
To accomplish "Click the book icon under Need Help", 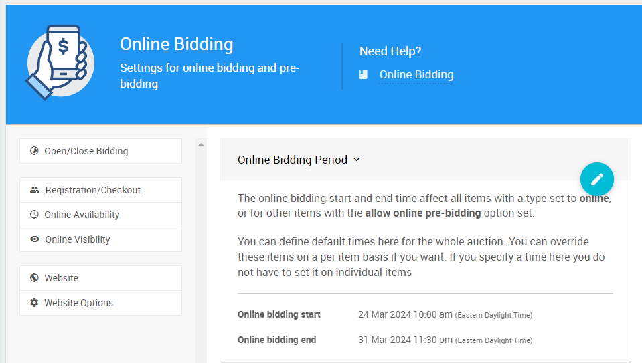I will point(364,75).
